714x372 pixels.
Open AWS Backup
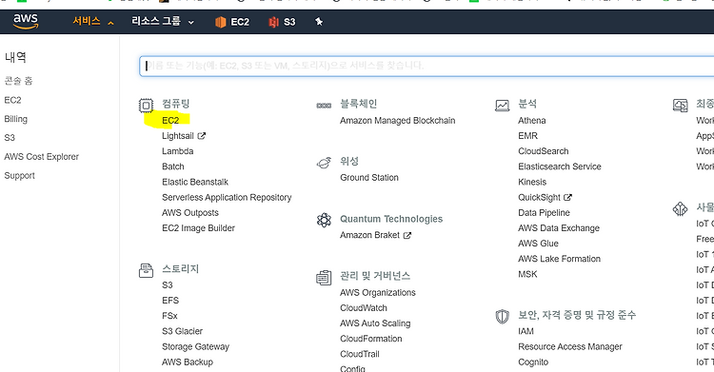click(188, 362)
